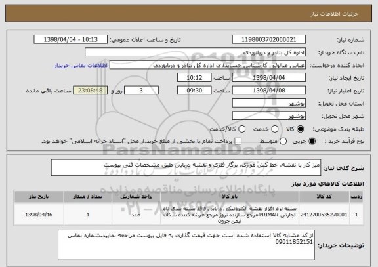Viewport: 378px width, 267px height.
Task: Click the delivery province field بوشهر
Action: [x=269, y=104]
